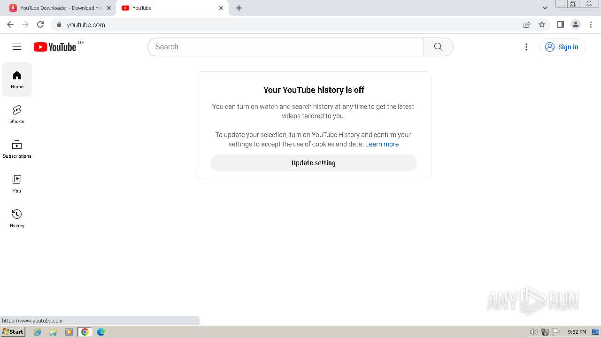This screenshot has height=338, width=601.
Task: Click the volume speaker tray icon
Action: [x=533, y=332]
